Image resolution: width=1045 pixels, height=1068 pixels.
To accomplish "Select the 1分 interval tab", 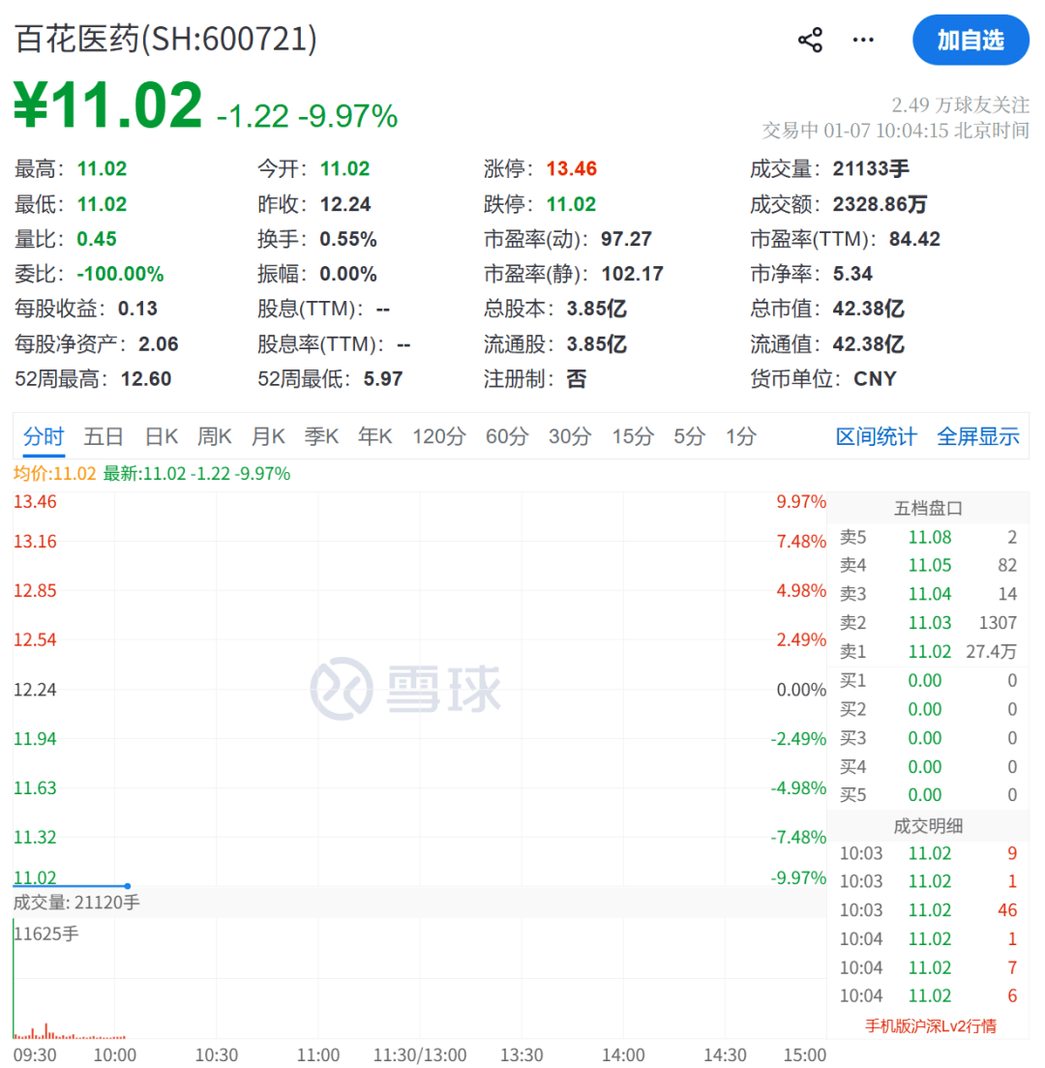I will (741, 436).
